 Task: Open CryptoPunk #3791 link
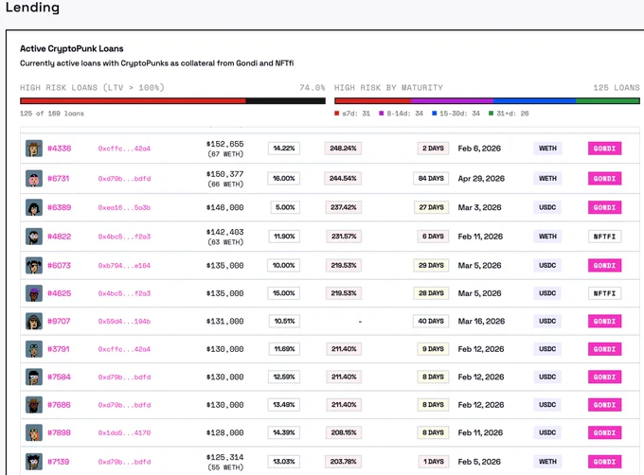pyautogui.click(x=59, y=349)
